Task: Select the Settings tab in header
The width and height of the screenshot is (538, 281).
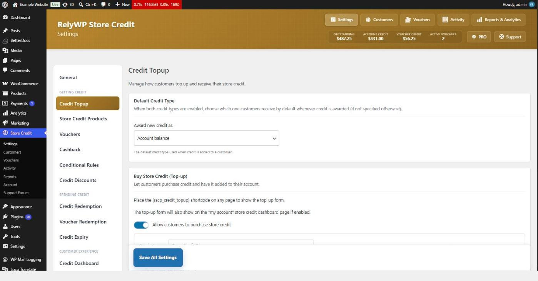Action: pyautogui.click(x=341, y=20)
